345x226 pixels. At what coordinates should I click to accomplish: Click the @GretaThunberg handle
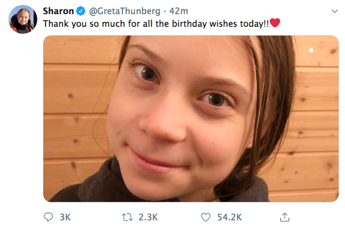tap(125, 11)
